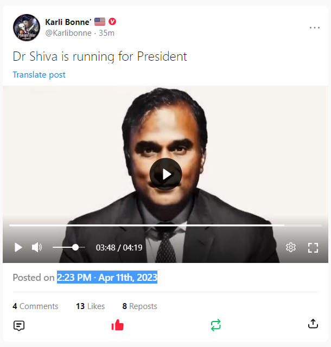Click the red verified badge icon

112,22
